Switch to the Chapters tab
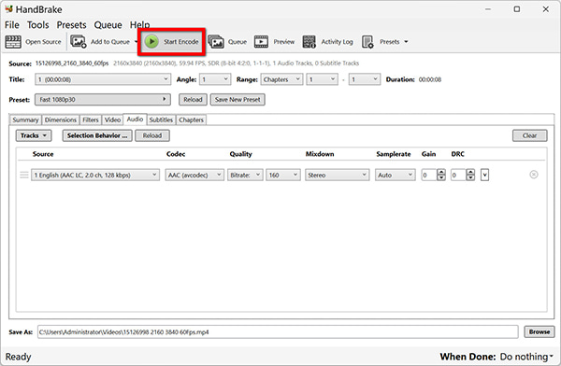 click(191, 120)
